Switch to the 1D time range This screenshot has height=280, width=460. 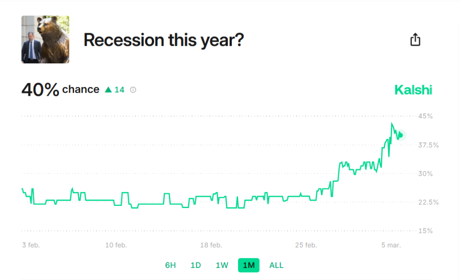[196, 265]
